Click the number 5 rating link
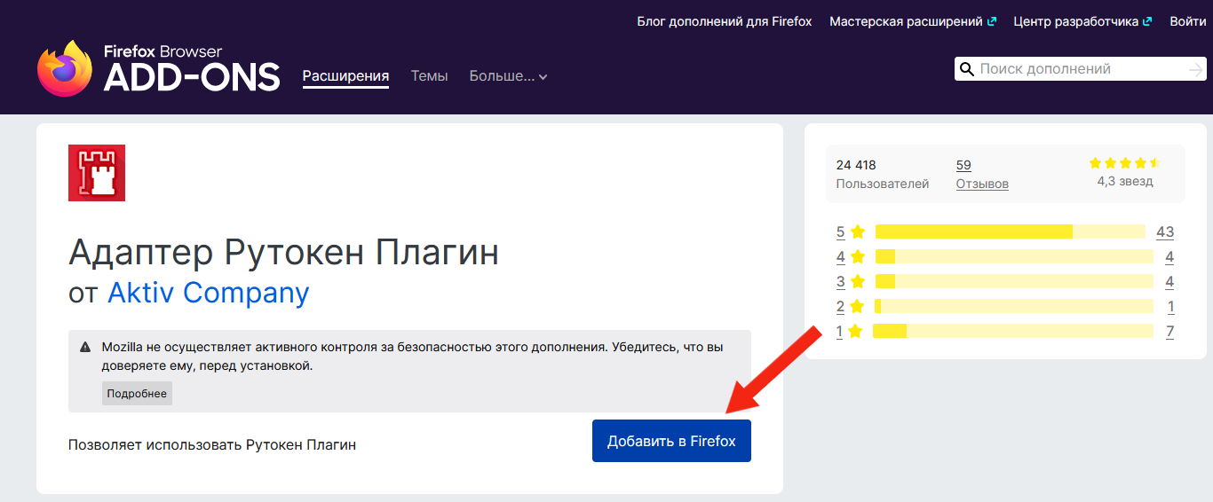This screenshot has height=502, width=1213. [x=840, y=231]
